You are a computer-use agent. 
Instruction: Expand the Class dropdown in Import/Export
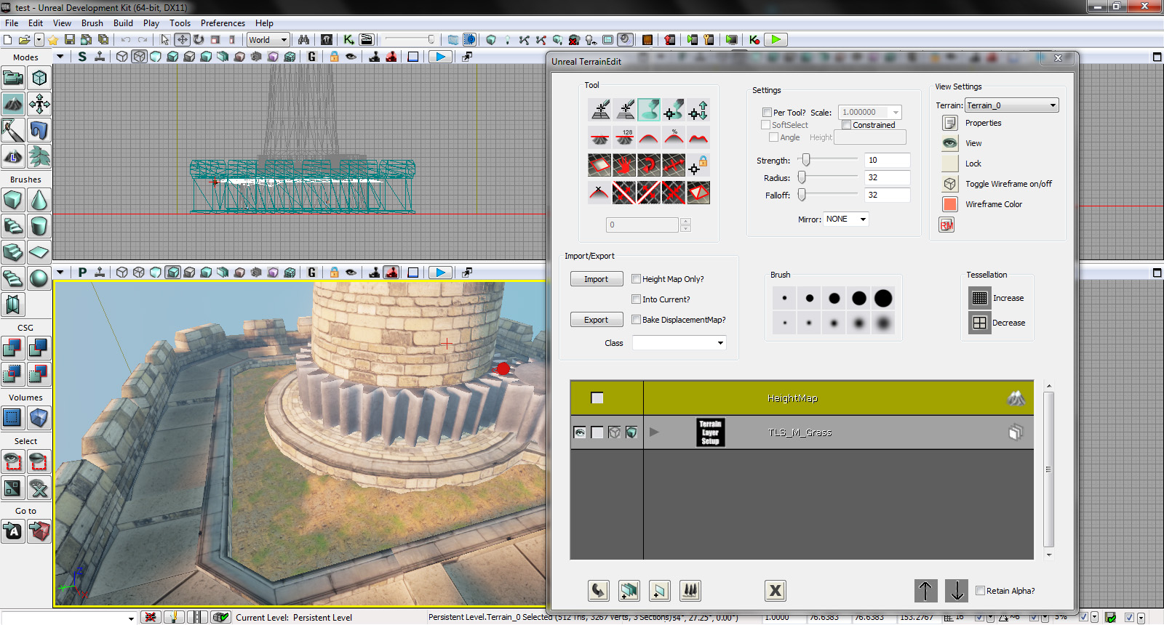(x=679, y=343)
